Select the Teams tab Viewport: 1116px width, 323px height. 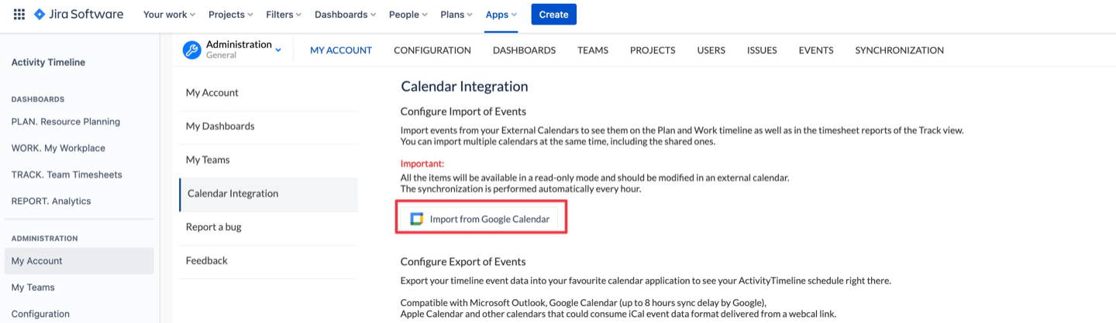[593, 50]
